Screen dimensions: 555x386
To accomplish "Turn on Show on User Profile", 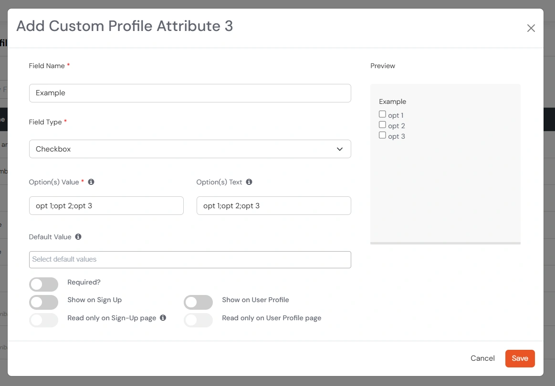I will coord(198,302).
